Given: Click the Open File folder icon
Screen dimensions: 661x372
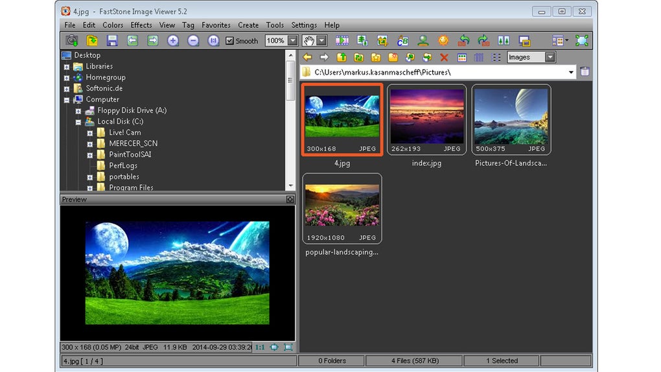Looking at the screenshot, I should click(x=92, y=40).
